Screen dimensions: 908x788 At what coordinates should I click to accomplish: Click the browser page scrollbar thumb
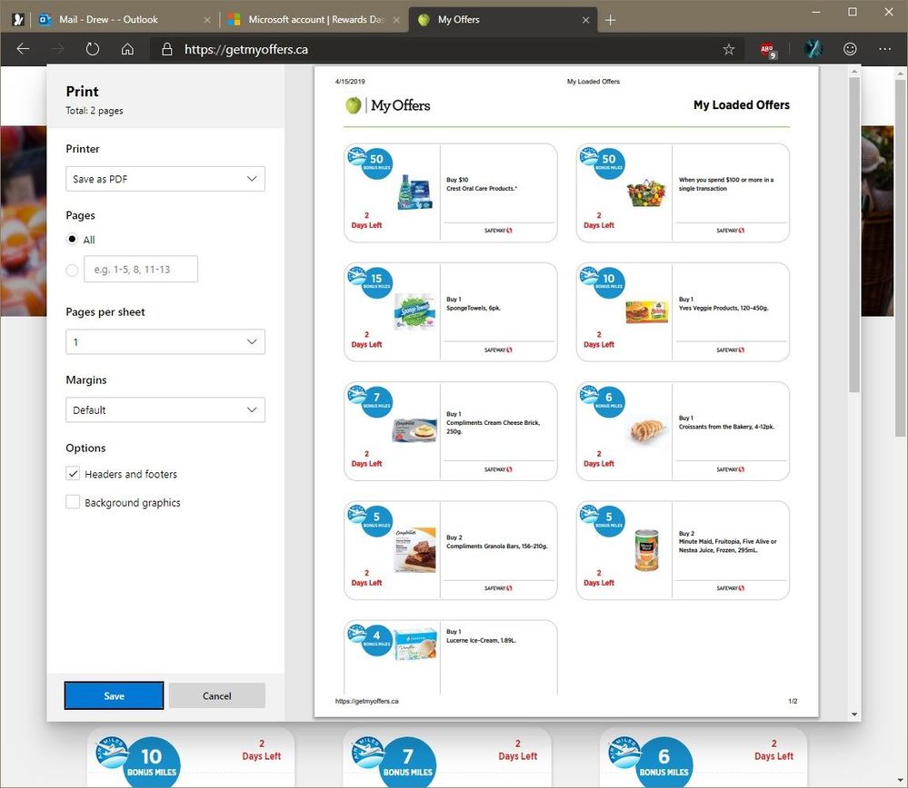point(901,258)
